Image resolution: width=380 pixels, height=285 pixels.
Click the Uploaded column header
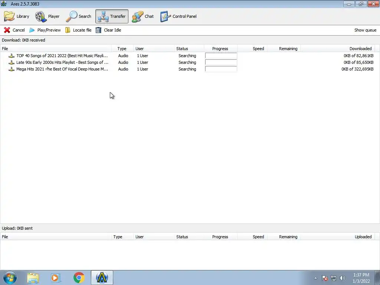point(338,237)
